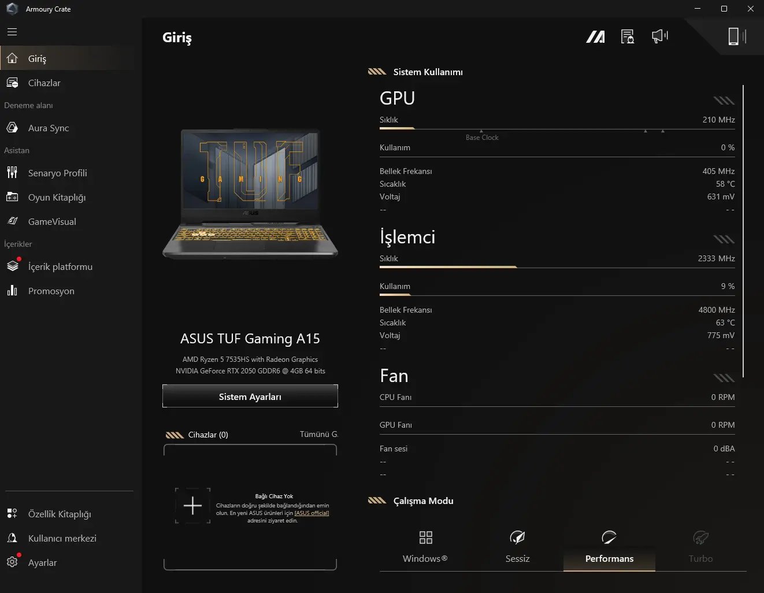Image resolution: width=764 pixels, height=593 pixels.
Task: Open Ayarlar label
Action: [x=42, y=562]
